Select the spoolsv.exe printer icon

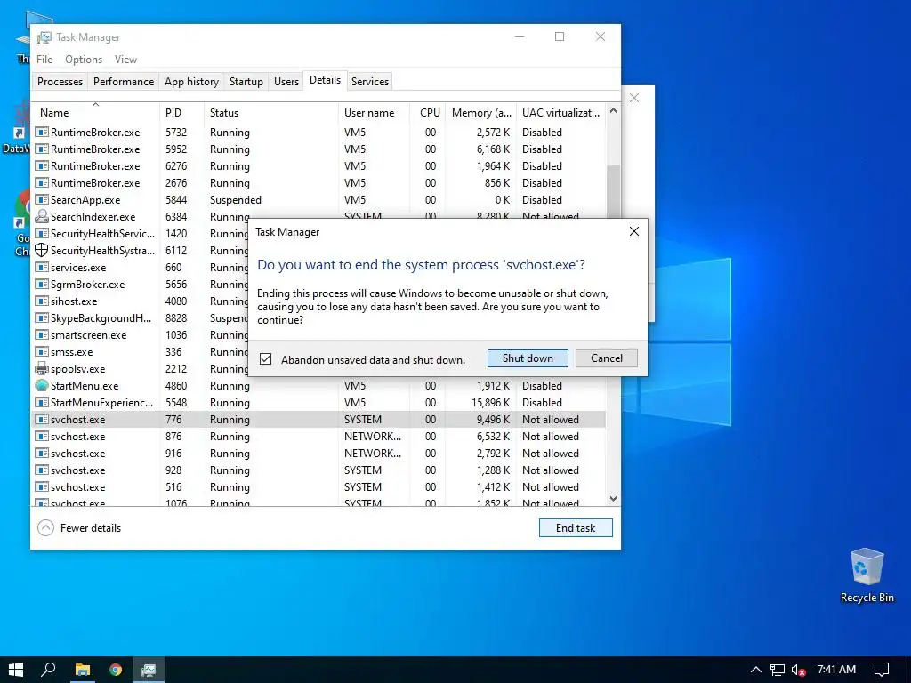click(41, 369)
